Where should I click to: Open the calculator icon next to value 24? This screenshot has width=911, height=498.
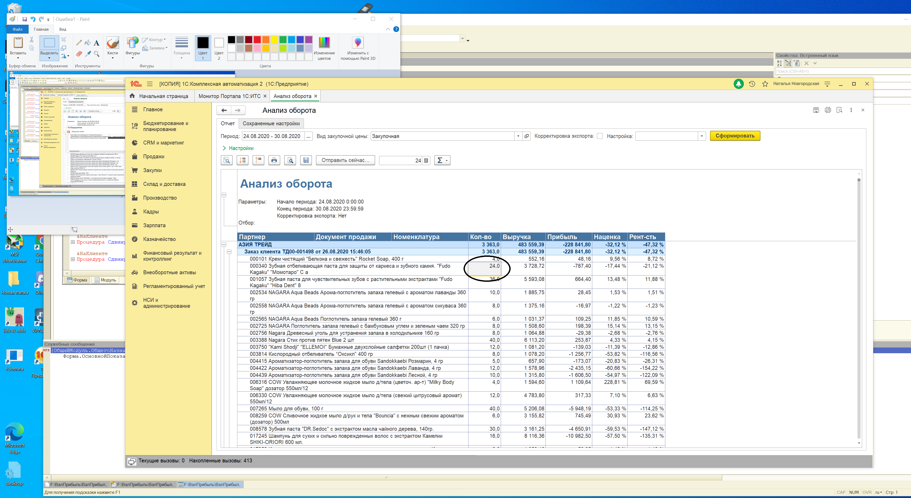click(x=426, y=160)
